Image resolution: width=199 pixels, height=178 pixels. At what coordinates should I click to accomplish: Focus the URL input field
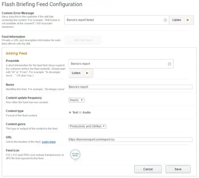click(130, 139)
